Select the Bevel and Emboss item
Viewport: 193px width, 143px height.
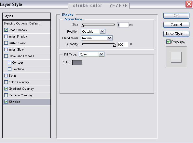point(26,56)
